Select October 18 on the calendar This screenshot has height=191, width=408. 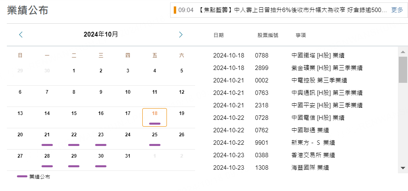(154, 117)
